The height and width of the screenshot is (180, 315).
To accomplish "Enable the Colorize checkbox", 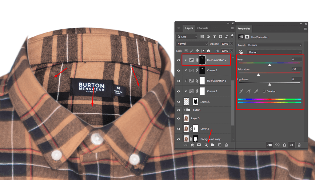I will (x=264, y=91).
